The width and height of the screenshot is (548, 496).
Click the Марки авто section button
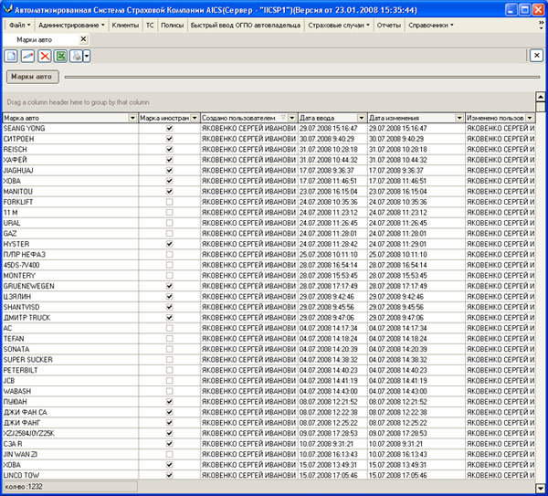(x=32, y=77)
